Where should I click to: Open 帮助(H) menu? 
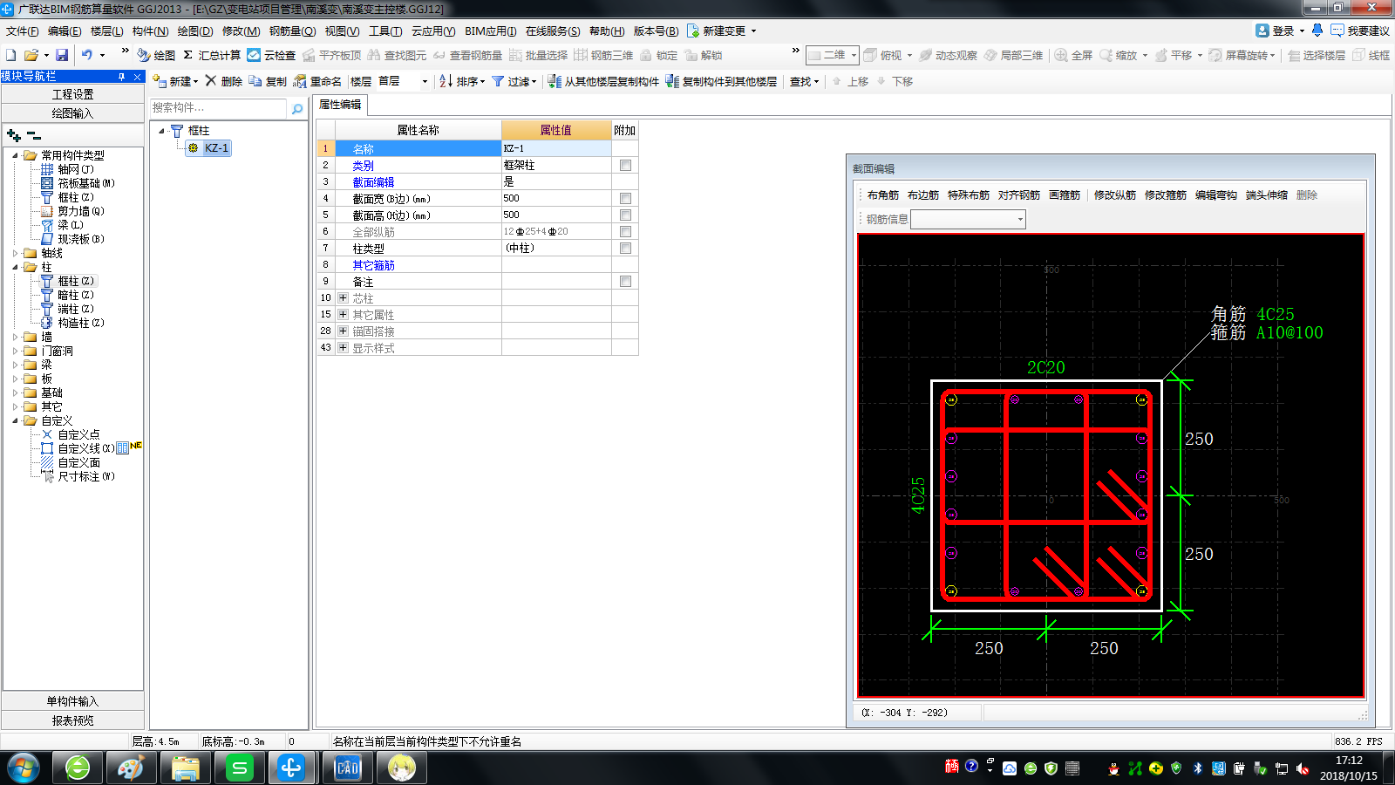click(607, 31)
